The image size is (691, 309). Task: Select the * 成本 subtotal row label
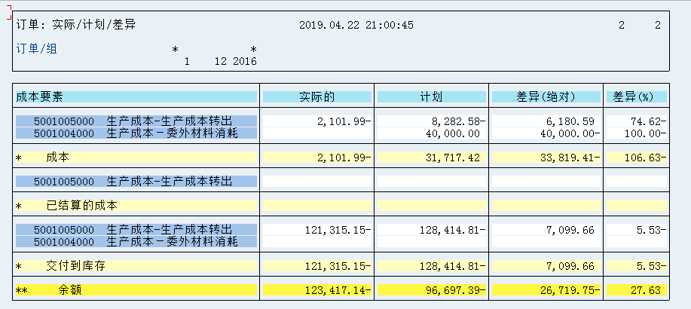(136, 158)
